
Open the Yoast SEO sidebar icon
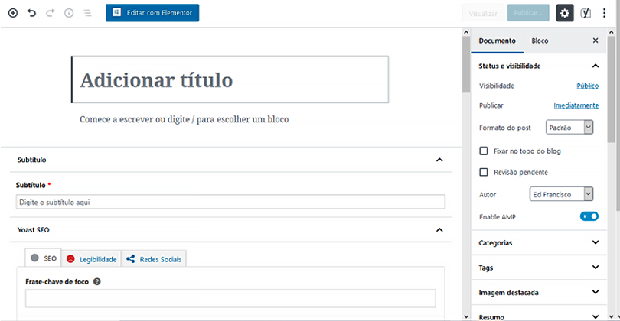pos(586,13)
